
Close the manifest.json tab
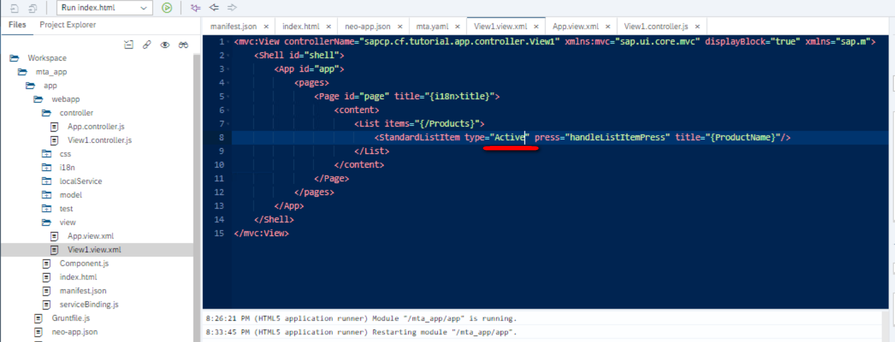pyautogui.click(x=266, y=27)
